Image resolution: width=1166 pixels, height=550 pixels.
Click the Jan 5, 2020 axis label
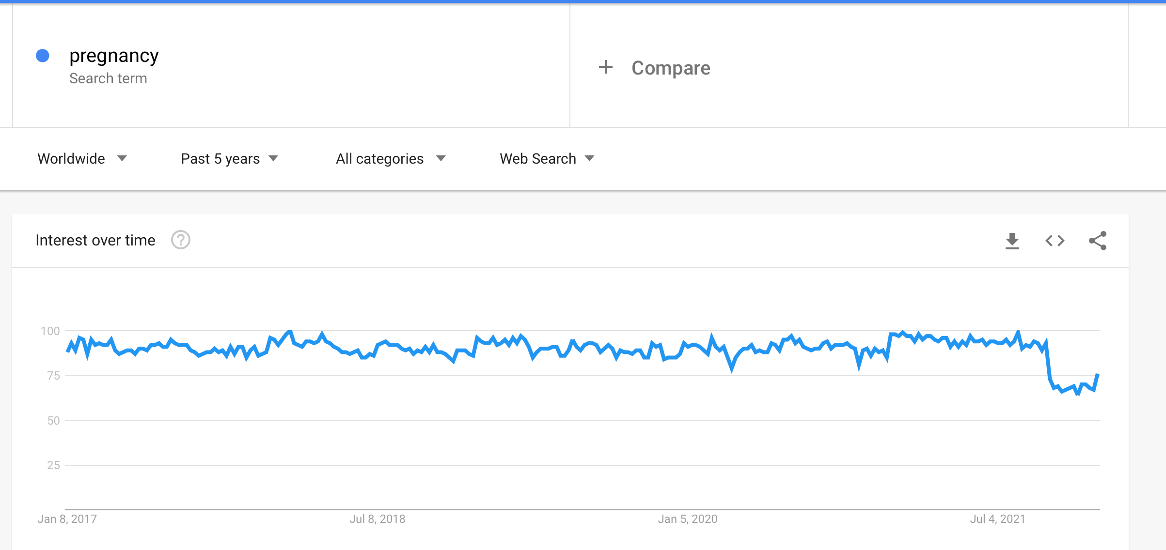(688, 519)
